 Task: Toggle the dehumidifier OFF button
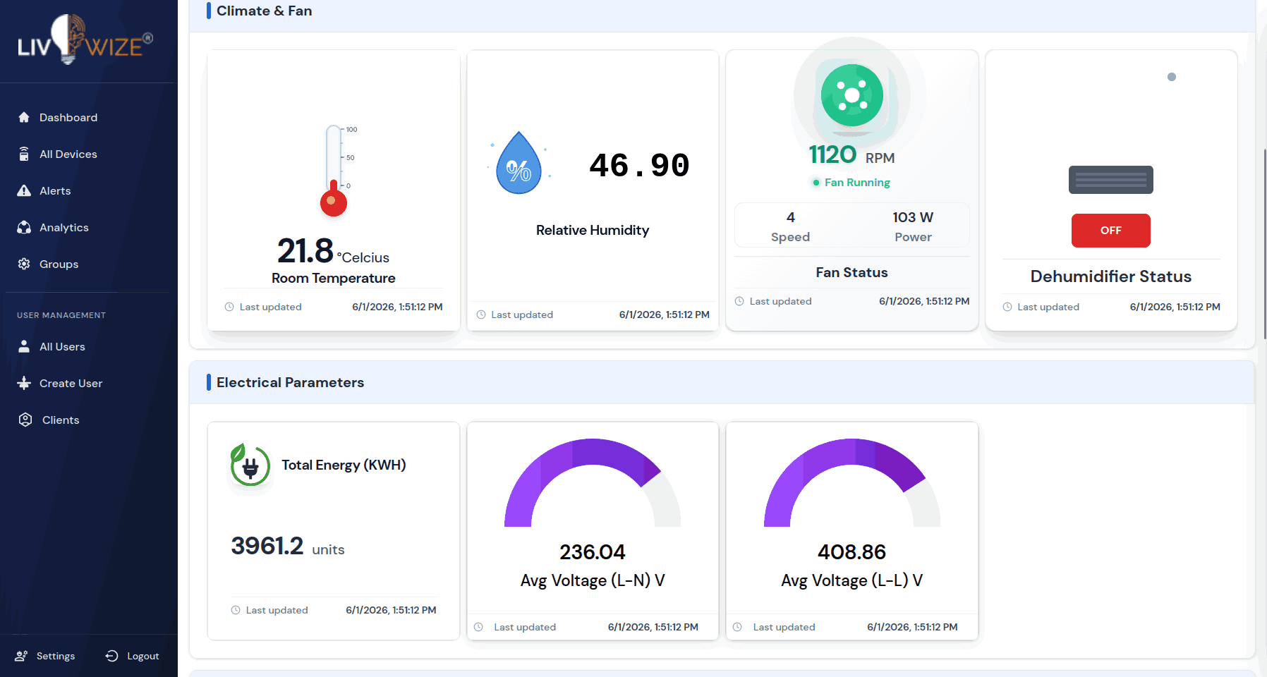click(x=1111, y=231)
